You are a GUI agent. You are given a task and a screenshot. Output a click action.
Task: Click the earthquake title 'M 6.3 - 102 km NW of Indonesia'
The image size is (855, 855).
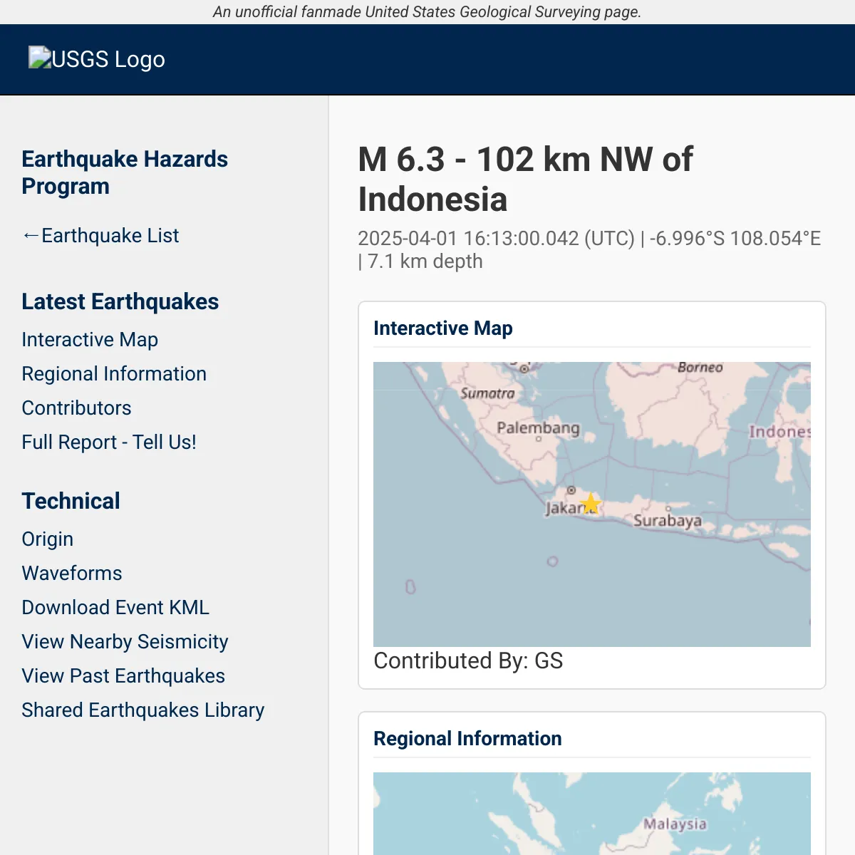(x=525, y=180)
